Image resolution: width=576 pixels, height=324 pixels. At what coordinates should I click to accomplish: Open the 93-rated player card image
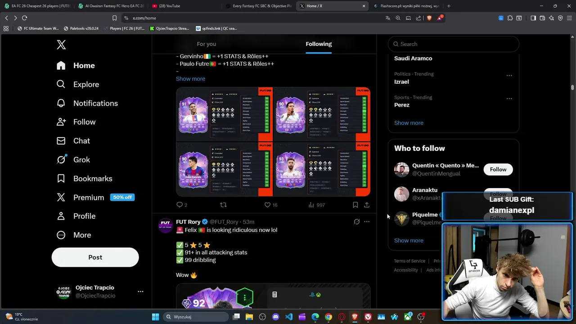click(322, 169)
